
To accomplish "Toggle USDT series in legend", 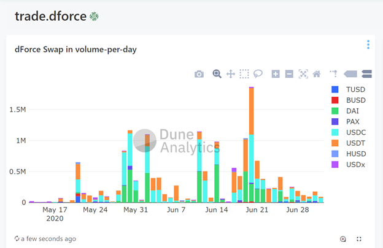I will pyautogui.click(x=348, y=143).
